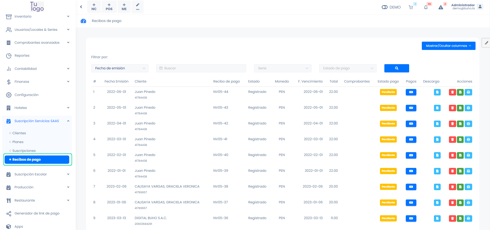Open Reportes from the sidebar
Screen dimensions: 490x230
point(22,56)
